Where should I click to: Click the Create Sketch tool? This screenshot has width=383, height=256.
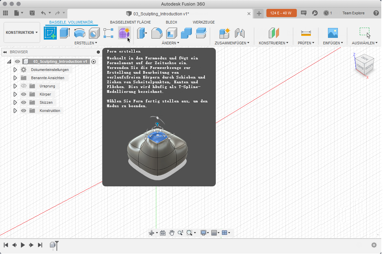(x=50, y=33)
